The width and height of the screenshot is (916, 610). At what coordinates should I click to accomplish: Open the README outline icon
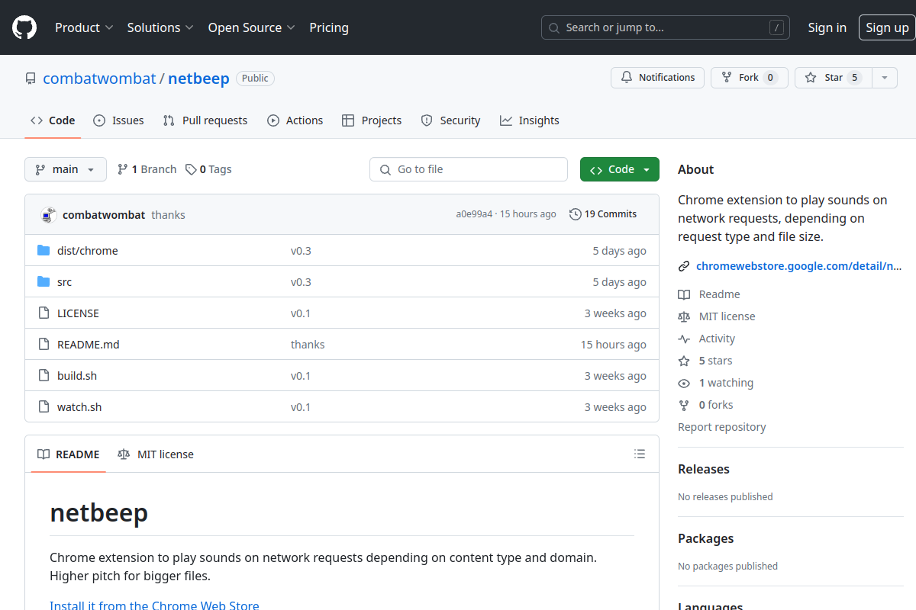point(640,454)
